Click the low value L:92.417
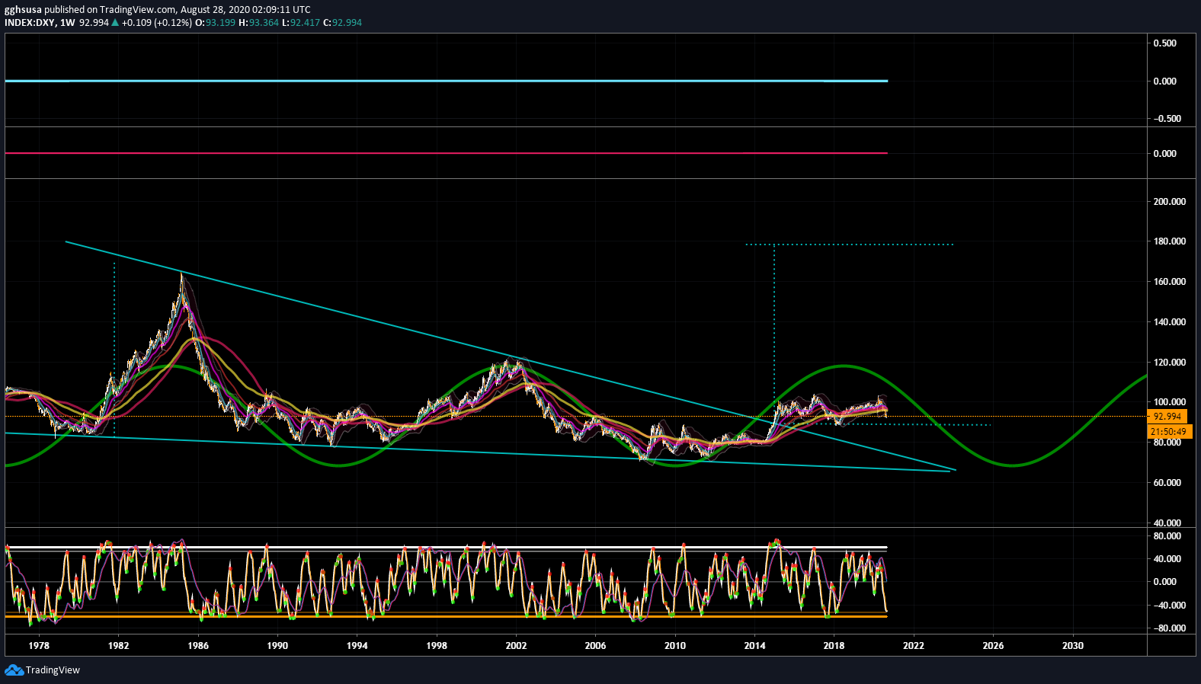Viewport: 1201px width, 684px height. click(x=301, y=23)
